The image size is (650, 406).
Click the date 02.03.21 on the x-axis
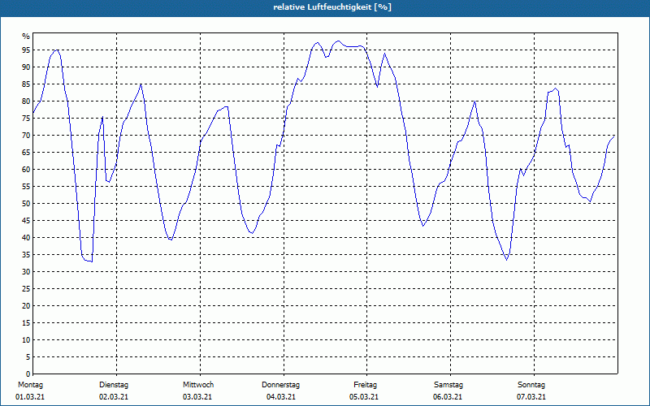[x=114, y=397]
